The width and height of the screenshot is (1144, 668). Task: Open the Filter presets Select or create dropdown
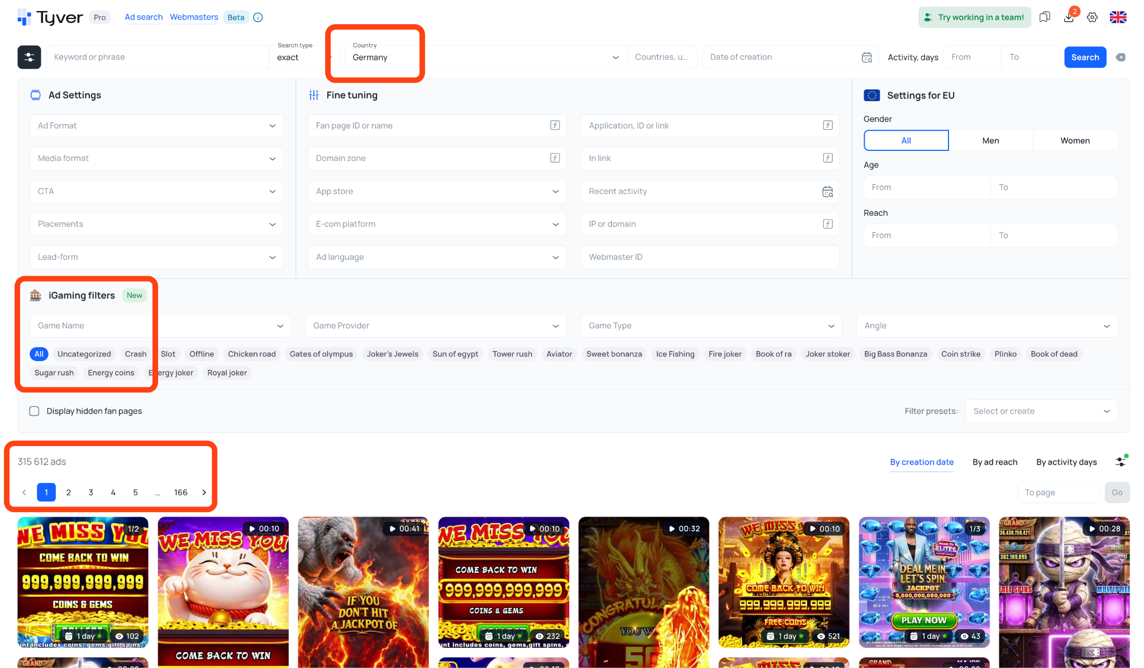click(x=1041, y=411)
